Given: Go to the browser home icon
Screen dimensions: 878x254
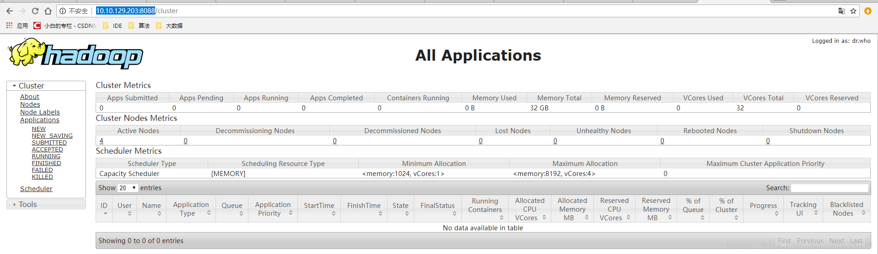Looking at the screenshot, I should (x=48, y=11).
